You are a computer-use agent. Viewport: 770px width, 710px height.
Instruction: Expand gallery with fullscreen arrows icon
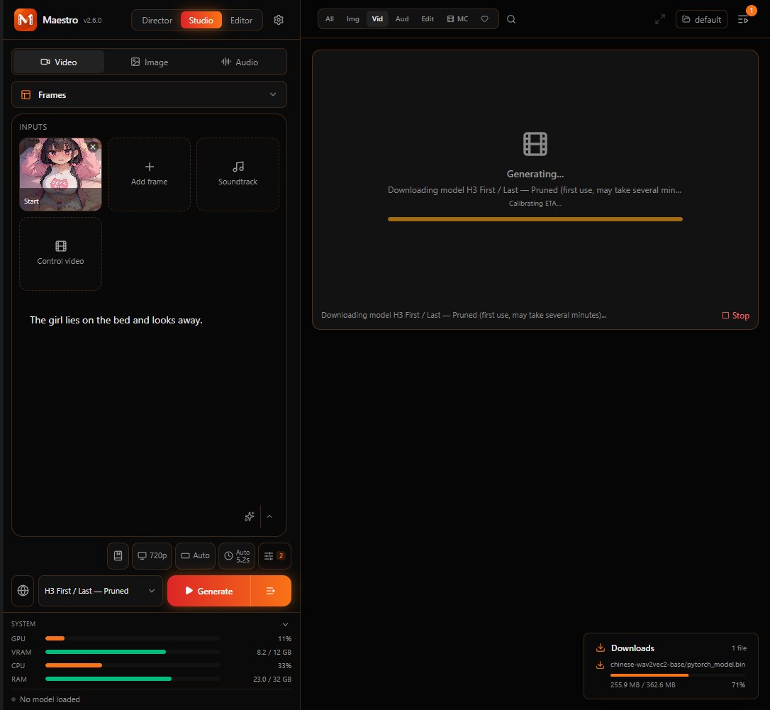660,19
